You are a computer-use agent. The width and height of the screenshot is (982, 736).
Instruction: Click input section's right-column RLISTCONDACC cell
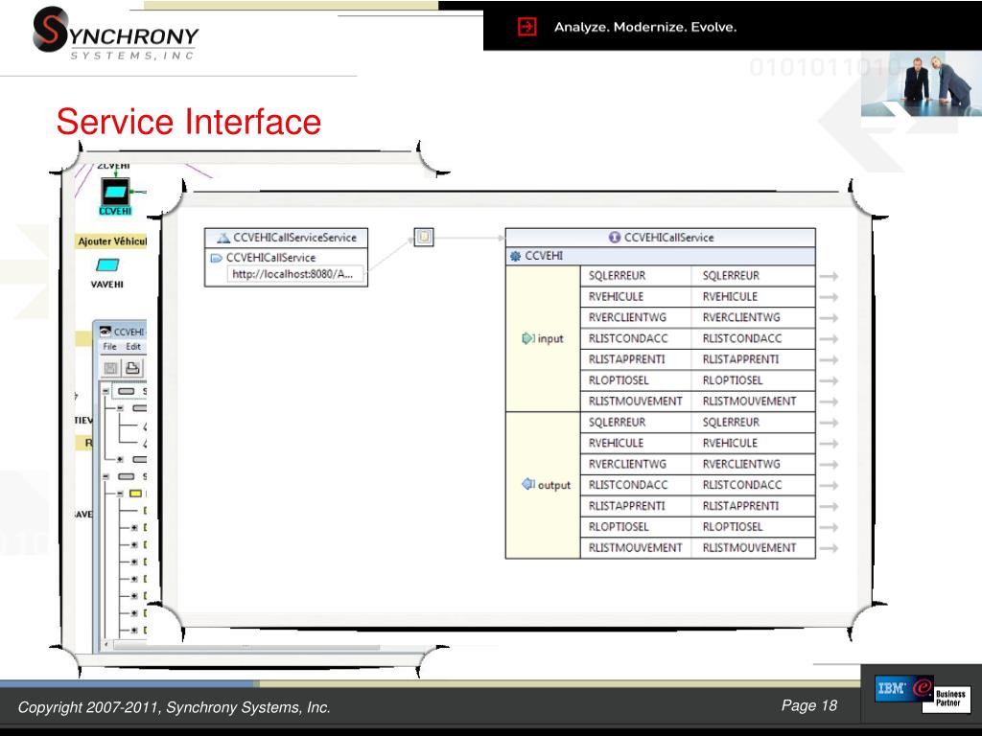pos(753,338)
